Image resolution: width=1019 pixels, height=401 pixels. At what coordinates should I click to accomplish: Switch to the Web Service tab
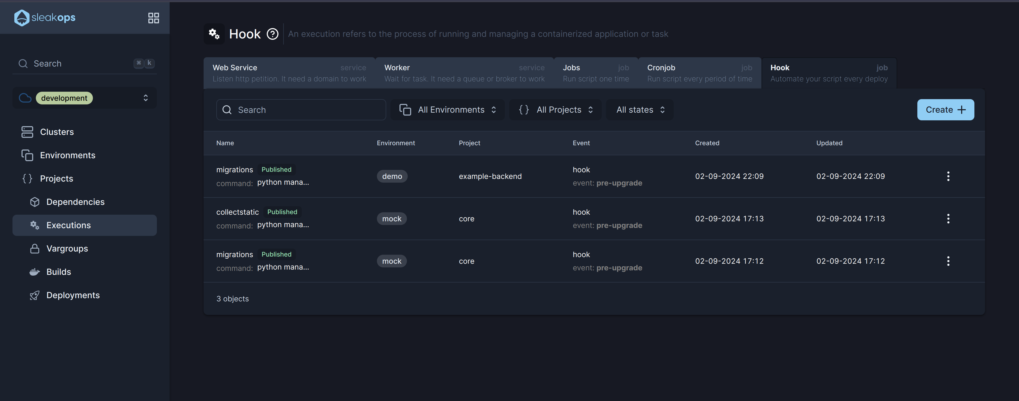coord(289,73)
